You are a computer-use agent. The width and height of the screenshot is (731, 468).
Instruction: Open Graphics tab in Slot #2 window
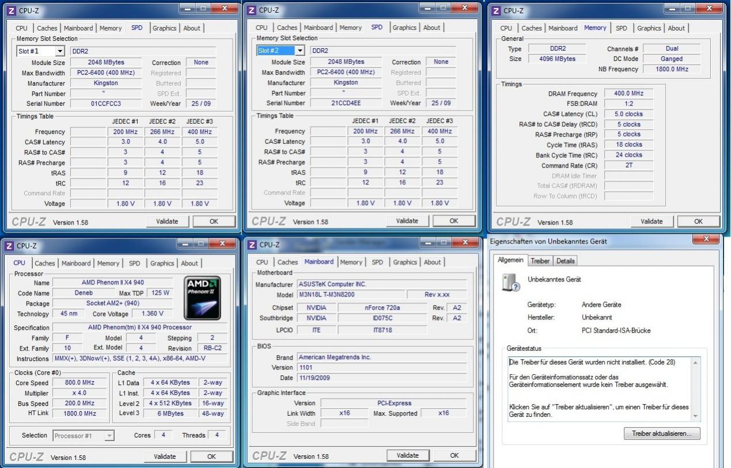[404, 27]
